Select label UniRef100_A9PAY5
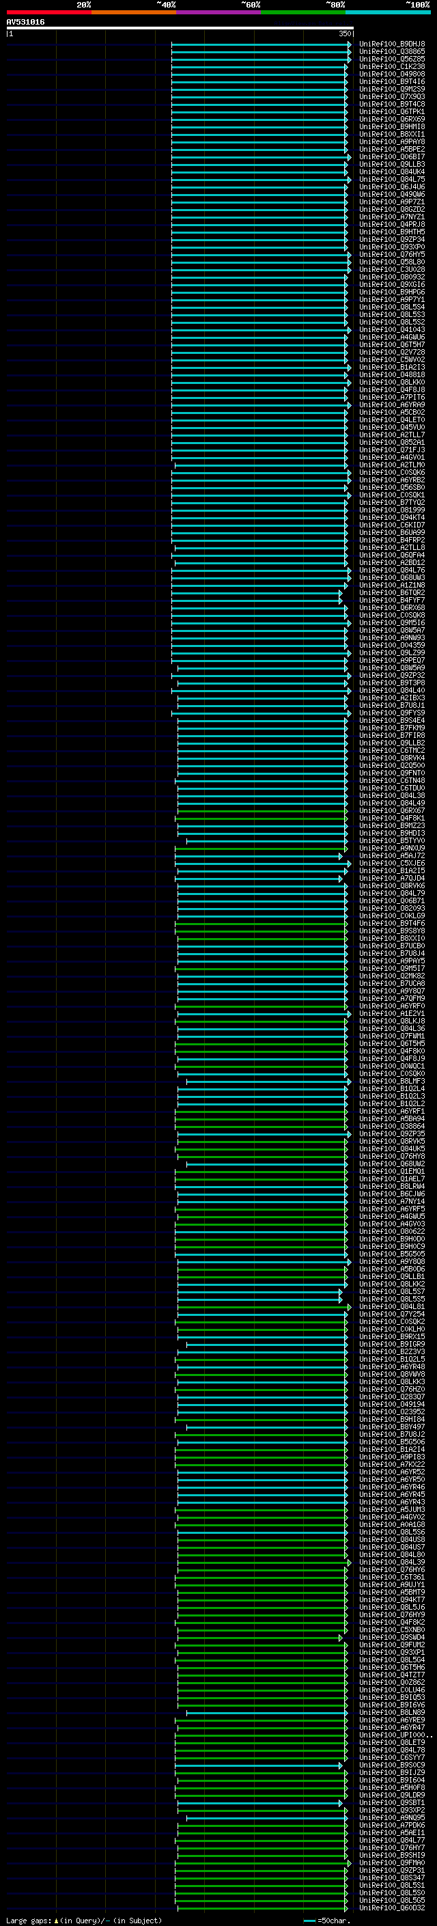 click(392, 961)
